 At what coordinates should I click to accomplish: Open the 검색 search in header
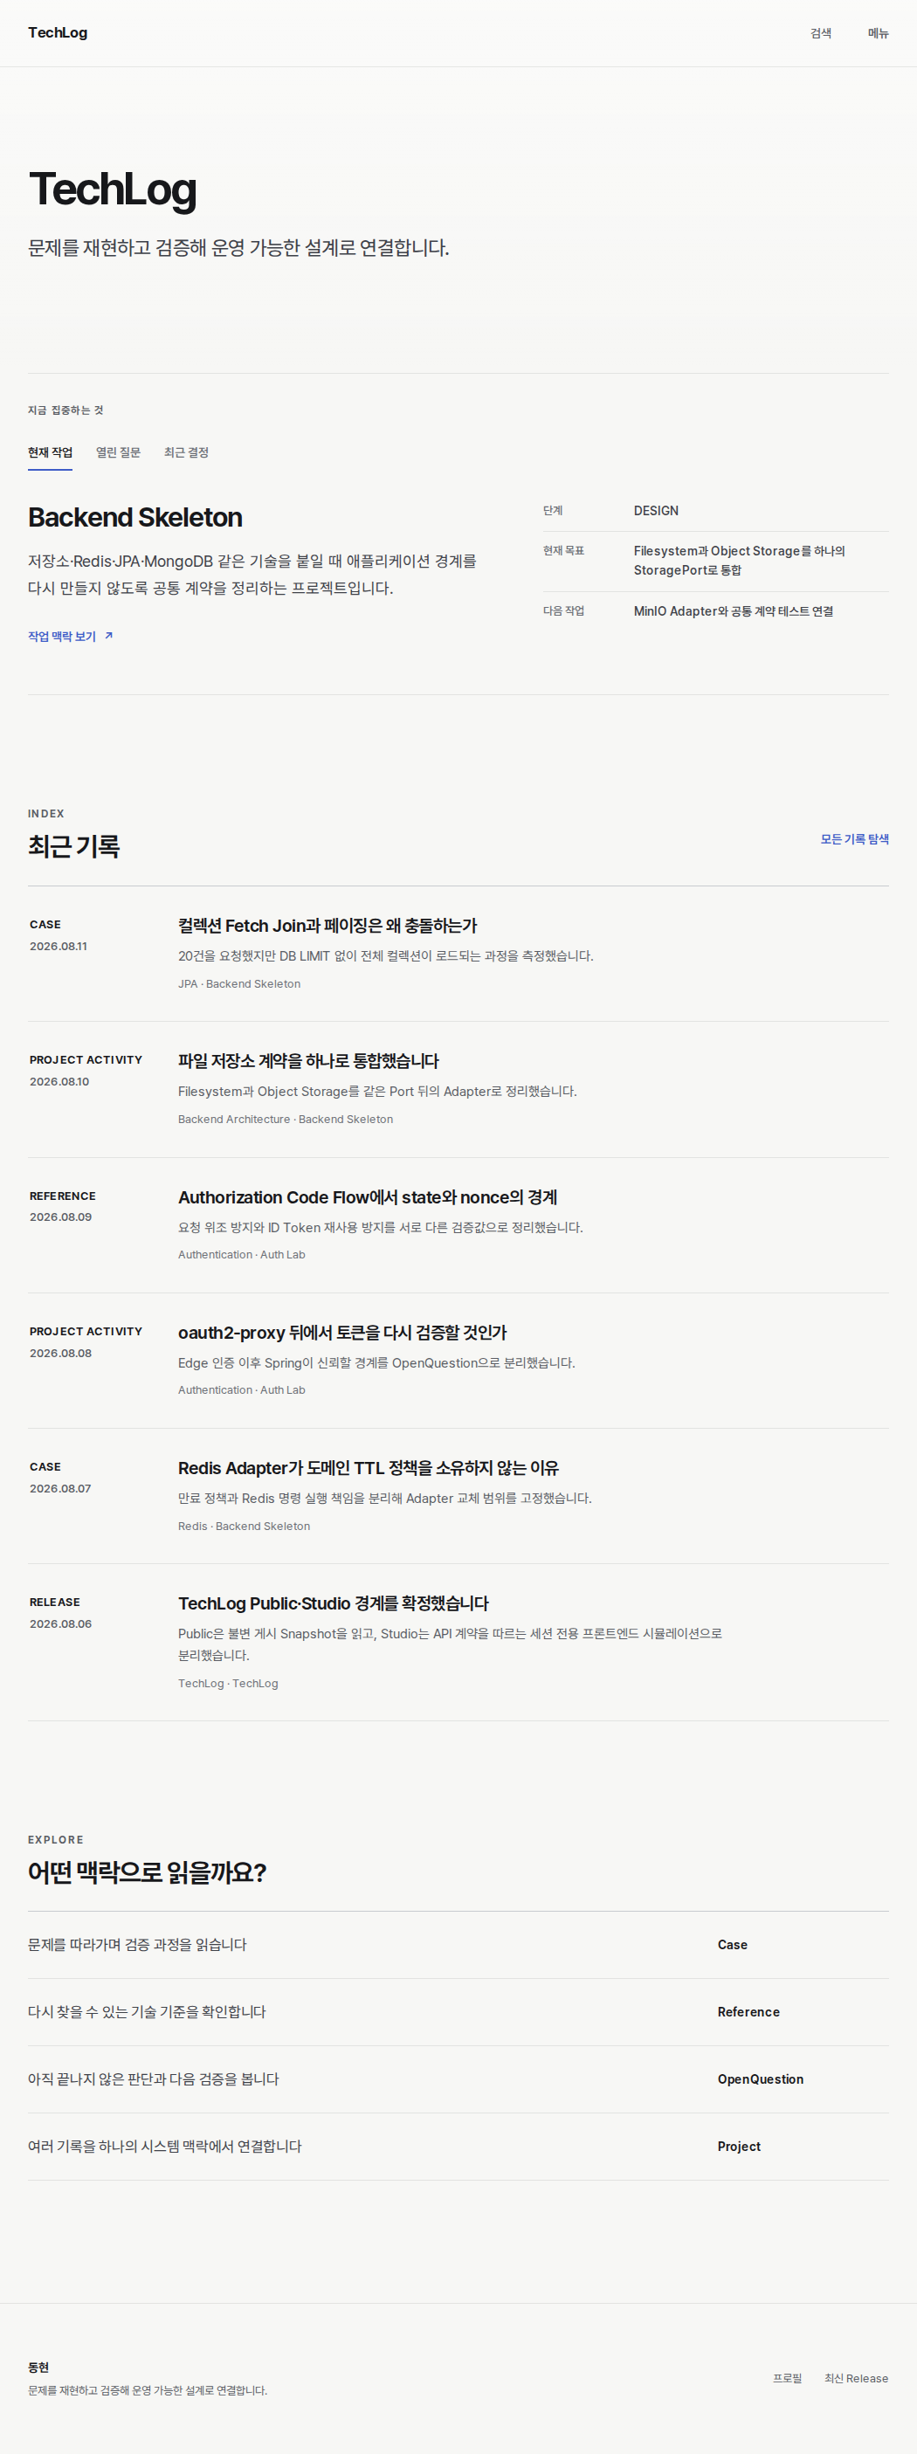(x=821, y=33)
